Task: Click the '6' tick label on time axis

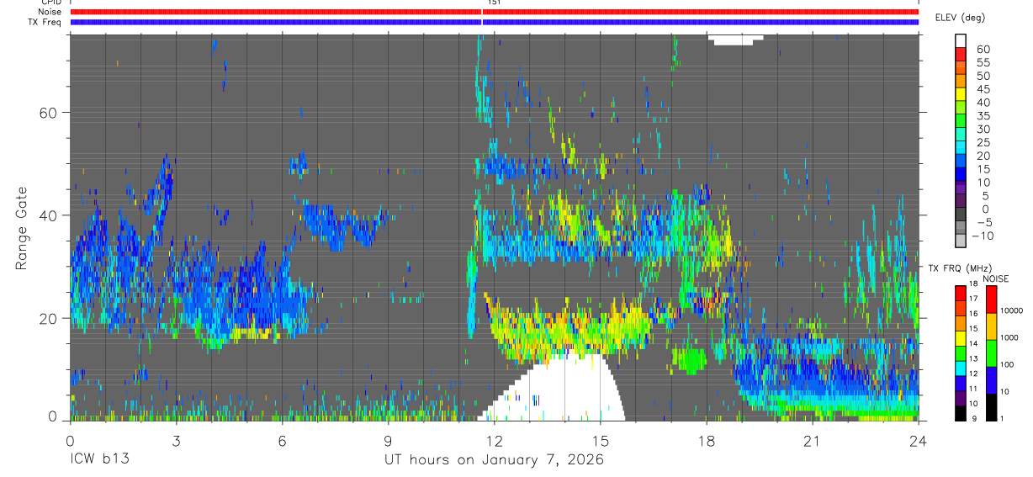Action: pyautogui.click(x=282, y=441)
